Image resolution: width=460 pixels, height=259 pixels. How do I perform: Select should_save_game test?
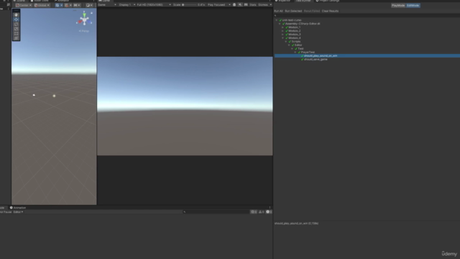(x=367, y=59)
